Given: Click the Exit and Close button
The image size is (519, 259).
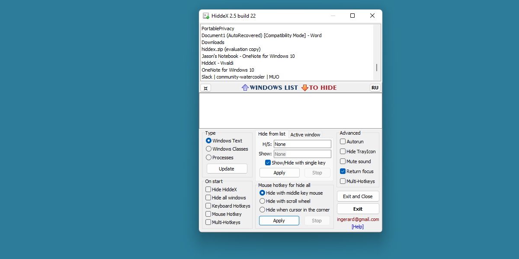Looking at the screenshot, I should click(x=358, y=196).
